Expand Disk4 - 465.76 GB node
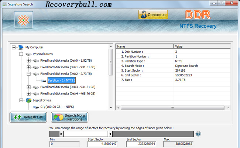 (x=29, y=94)
